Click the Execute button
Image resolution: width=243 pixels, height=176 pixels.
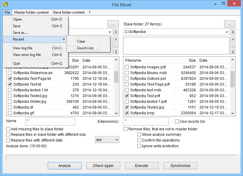click(142, 166)
